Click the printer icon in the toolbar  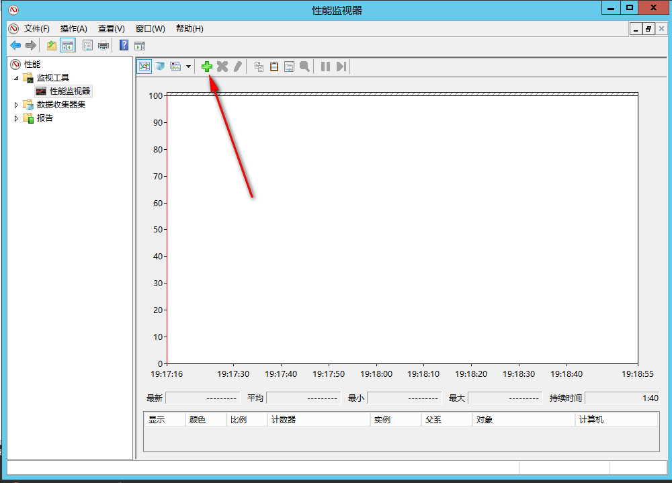point(103,46)
